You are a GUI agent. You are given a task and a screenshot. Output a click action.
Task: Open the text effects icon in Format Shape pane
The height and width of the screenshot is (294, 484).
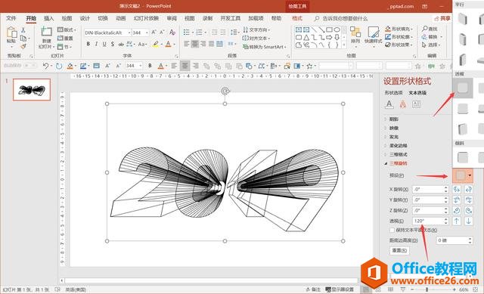402,104
